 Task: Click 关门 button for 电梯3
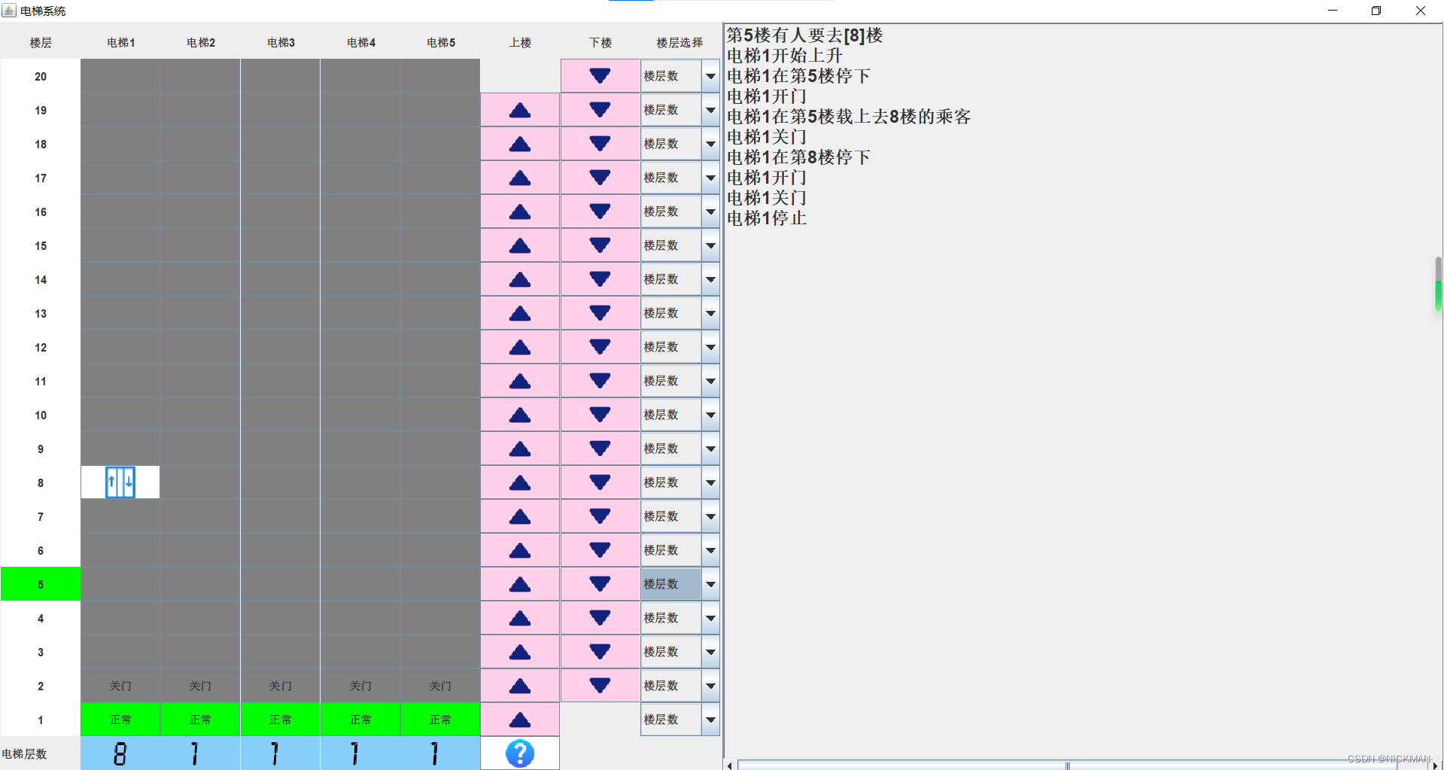(x=281, y=686)
